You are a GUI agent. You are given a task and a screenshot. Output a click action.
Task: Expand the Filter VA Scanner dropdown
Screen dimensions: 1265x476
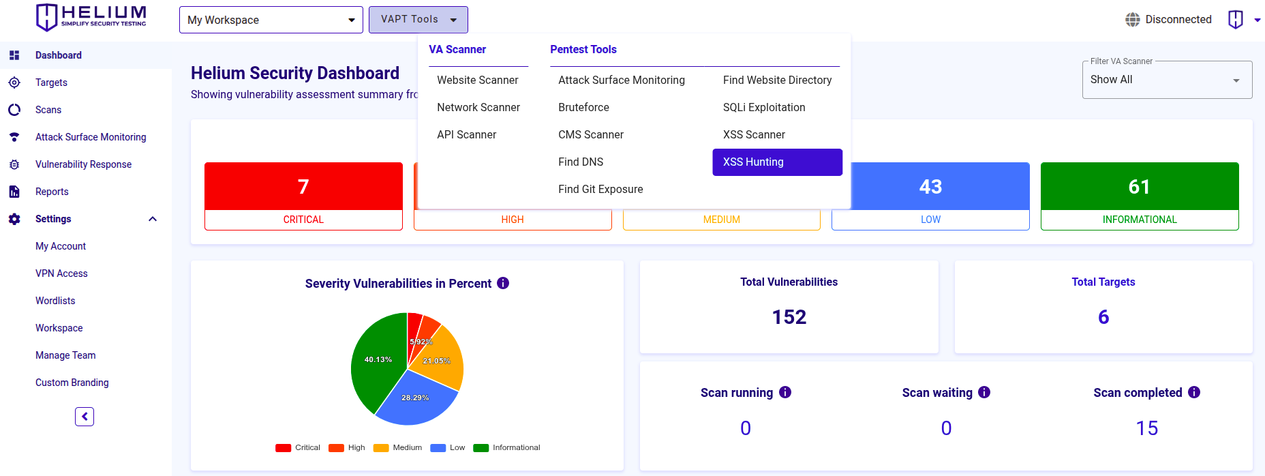coord(1167,80)
